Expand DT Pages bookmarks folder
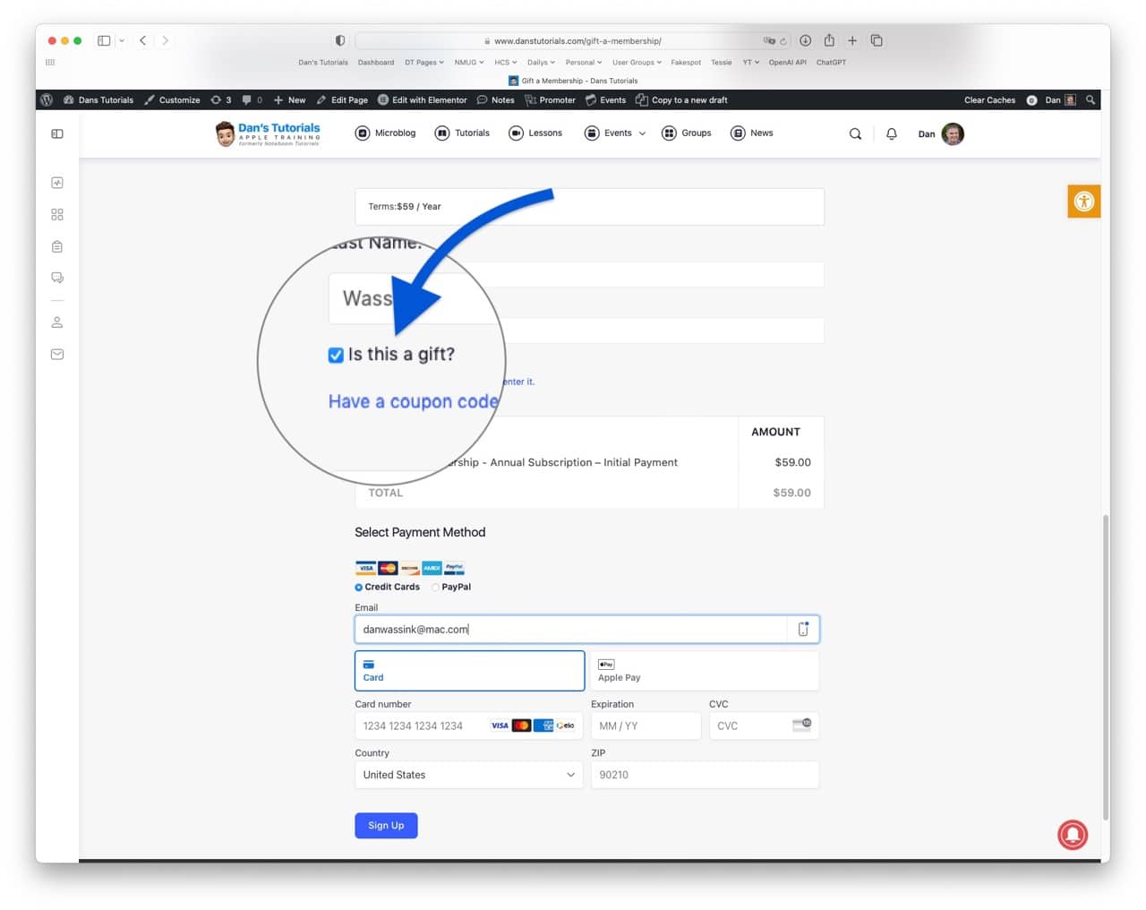1146x910 pixels. (x=423, y=63)
